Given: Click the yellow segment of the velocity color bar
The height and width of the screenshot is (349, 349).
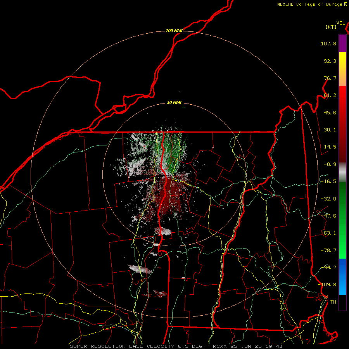Looking at the screenshot, I should [x=342, y=69].
